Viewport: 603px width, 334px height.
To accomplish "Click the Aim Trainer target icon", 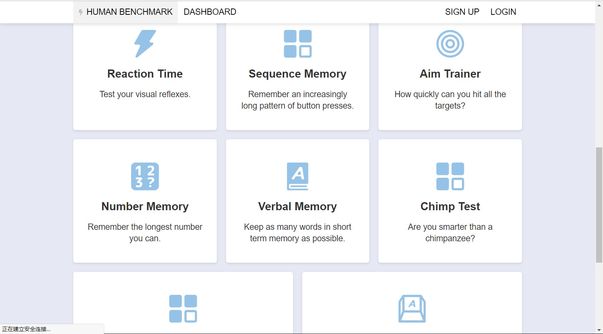I will tap(450, 44).
